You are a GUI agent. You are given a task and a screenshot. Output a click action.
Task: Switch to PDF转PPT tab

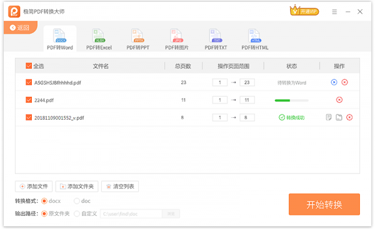point(138,39)
